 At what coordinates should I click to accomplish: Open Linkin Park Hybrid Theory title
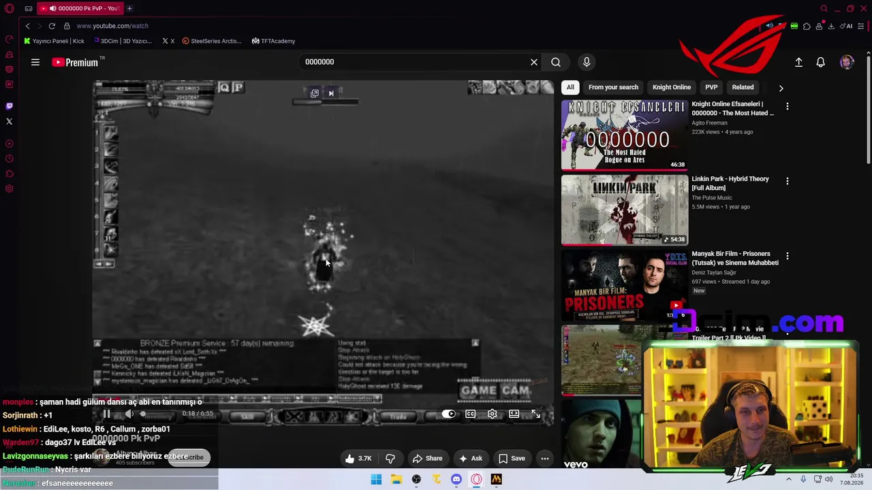730,183
